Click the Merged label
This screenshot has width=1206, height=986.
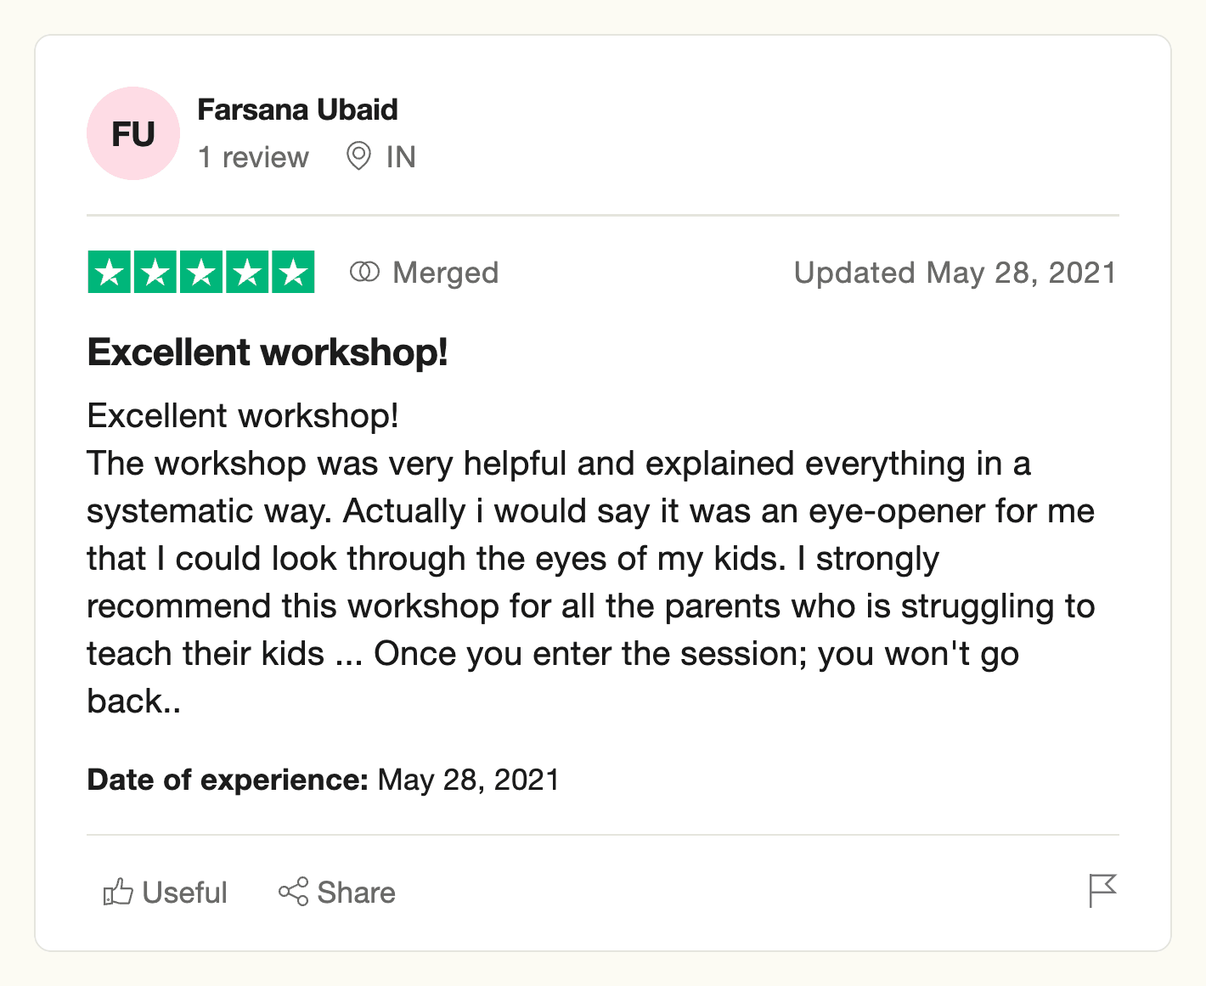pos(445,272)
